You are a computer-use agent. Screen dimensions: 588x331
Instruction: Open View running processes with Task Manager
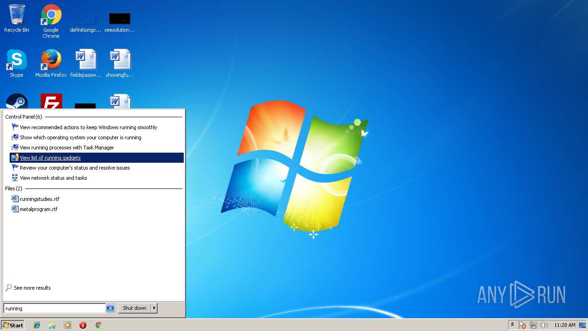pyautogui.click(x=96, y=148)
